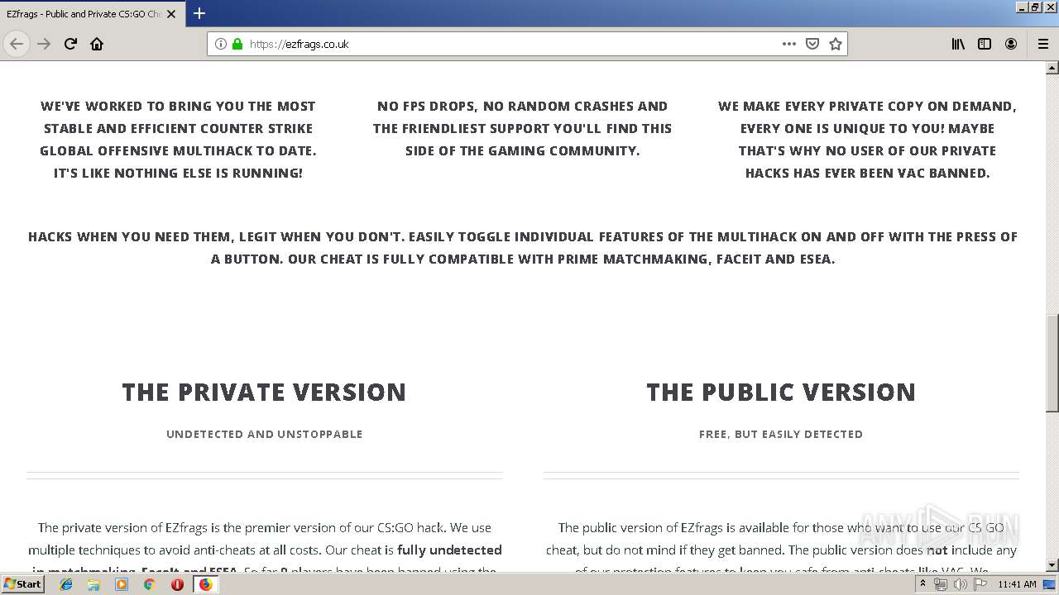1059x595 pixels.
Task: Click the forward navigation arrow
Action: coord(44,44)
